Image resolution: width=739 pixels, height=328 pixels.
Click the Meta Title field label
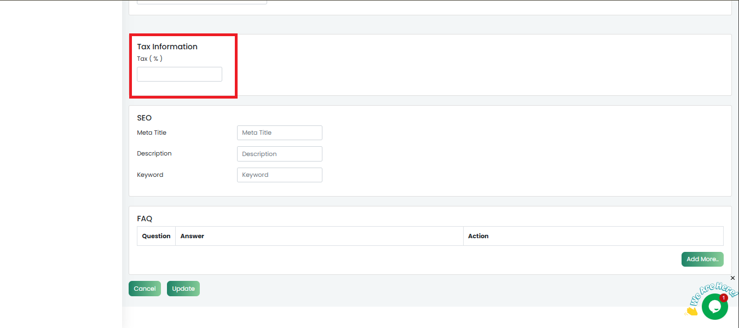click(152, 133)
